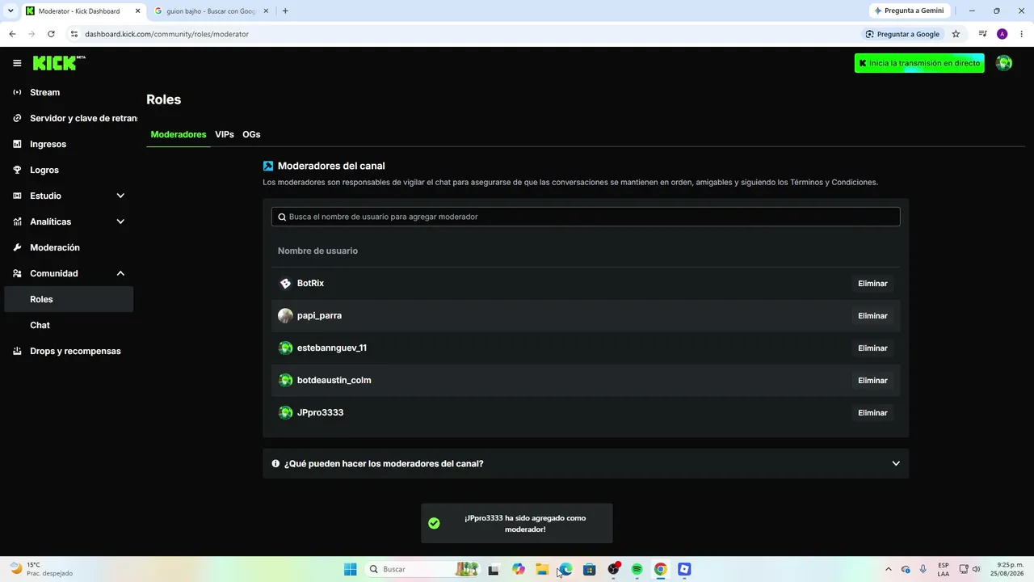The height and width of the screenshot is (582, 1034).
Task: Click 'Inicia la transmisión en directo' button
Action: click(919, 63)
